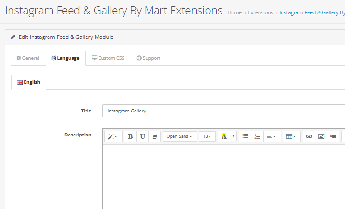
Task: Apply the yellow highlight text color
Action: 224,136
